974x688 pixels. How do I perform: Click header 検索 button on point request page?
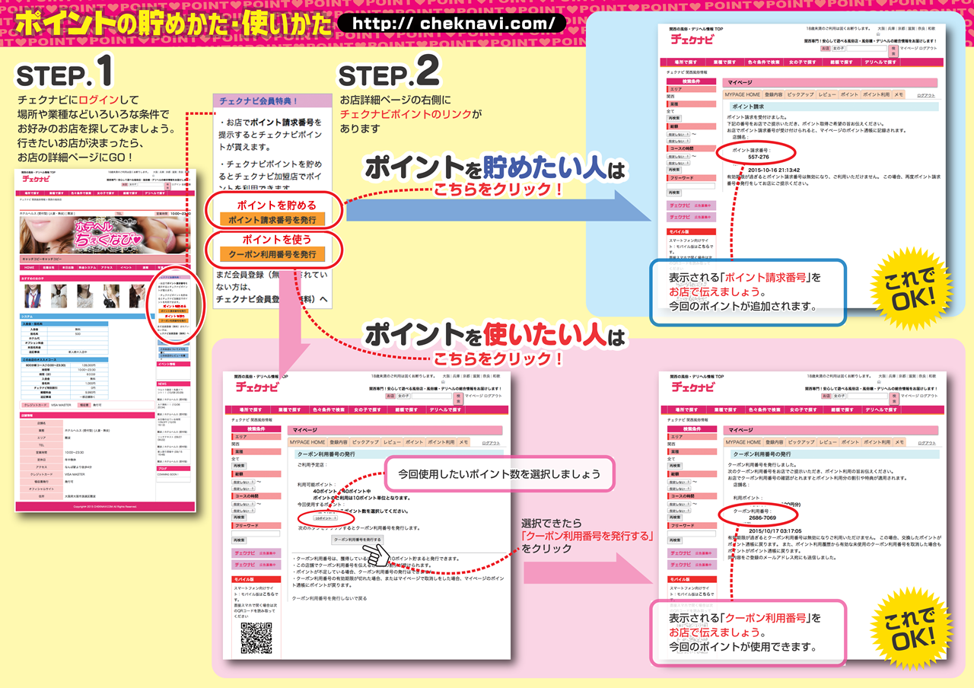point(893,51)
